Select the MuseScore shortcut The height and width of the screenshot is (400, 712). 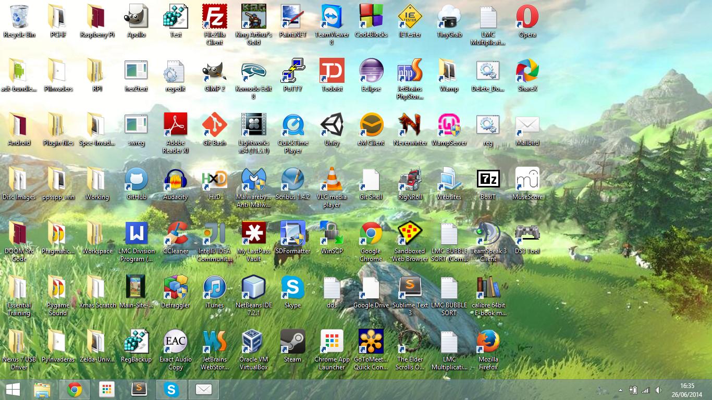[x=527, y=183]
